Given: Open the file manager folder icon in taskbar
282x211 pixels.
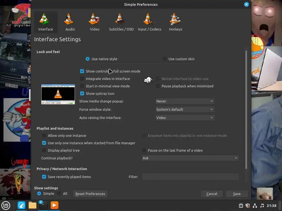Looking at the screenshot, I should [32, 205].
